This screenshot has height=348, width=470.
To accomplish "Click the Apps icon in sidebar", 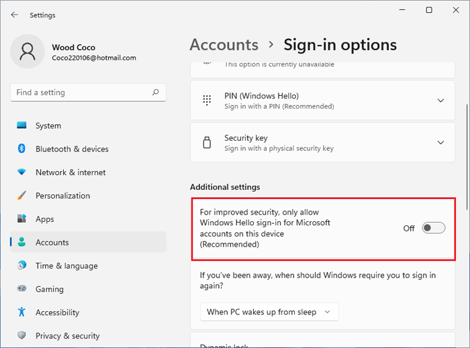I will click(21, 219).
